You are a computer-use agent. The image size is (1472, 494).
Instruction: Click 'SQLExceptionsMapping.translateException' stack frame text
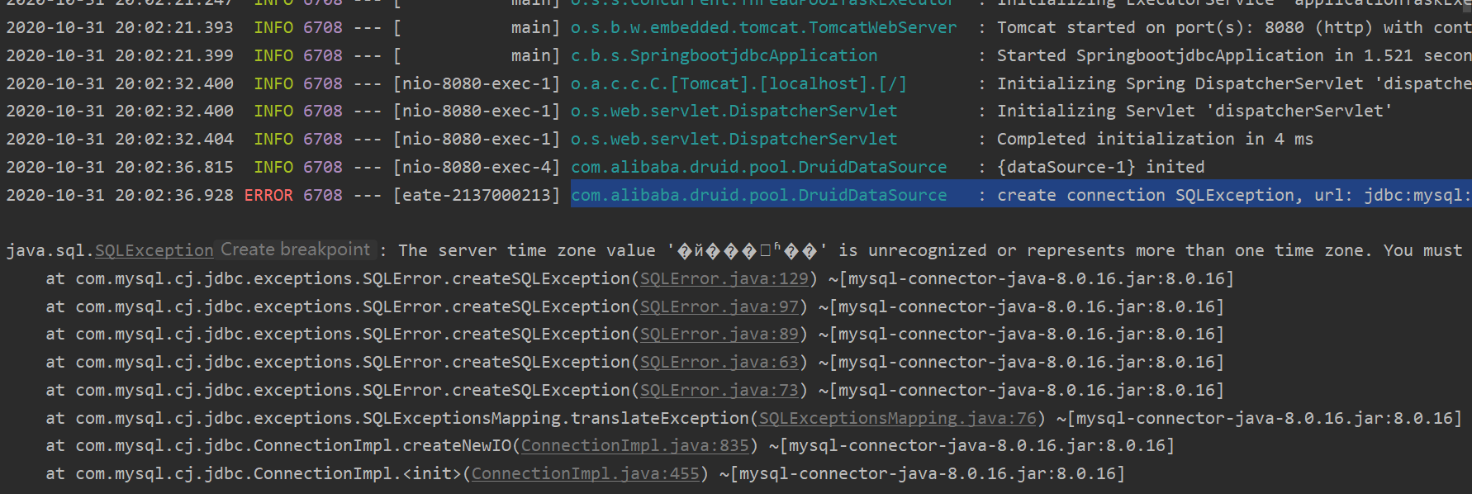point(556,418)
